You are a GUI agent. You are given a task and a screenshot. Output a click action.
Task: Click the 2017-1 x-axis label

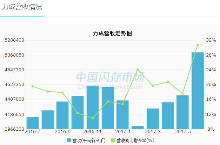tap(123, 132)
